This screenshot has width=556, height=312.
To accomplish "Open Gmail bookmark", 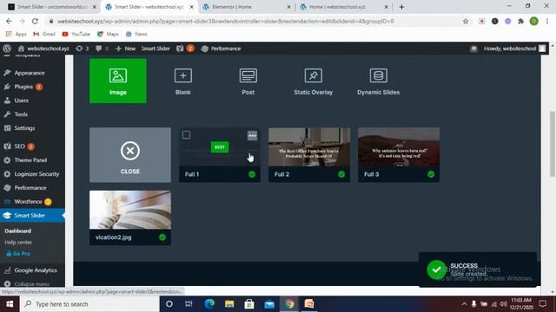I will [44, 34].
